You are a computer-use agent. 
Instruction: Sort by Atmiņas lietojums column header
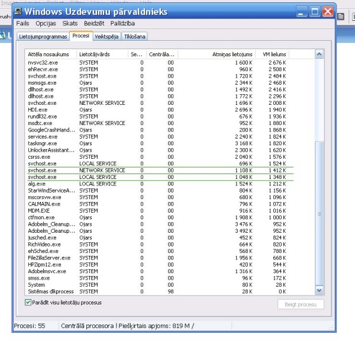click(217, 54)
